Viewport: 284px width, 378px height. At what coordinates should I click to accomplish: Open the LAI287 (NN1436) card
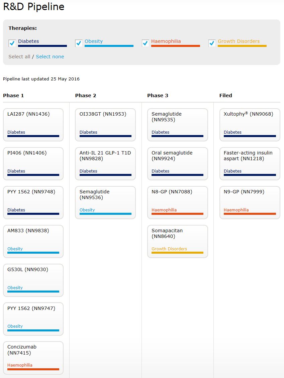tap(33, 125)
